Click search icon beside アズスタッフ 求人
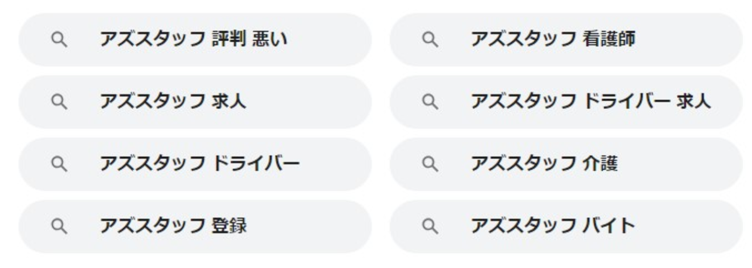752x268 pixels. tap(59, 102)
